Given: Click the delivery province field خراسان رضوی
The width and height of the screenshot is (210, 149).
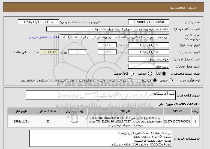Looking at the screenshot, I should click(x=149, y=59).
